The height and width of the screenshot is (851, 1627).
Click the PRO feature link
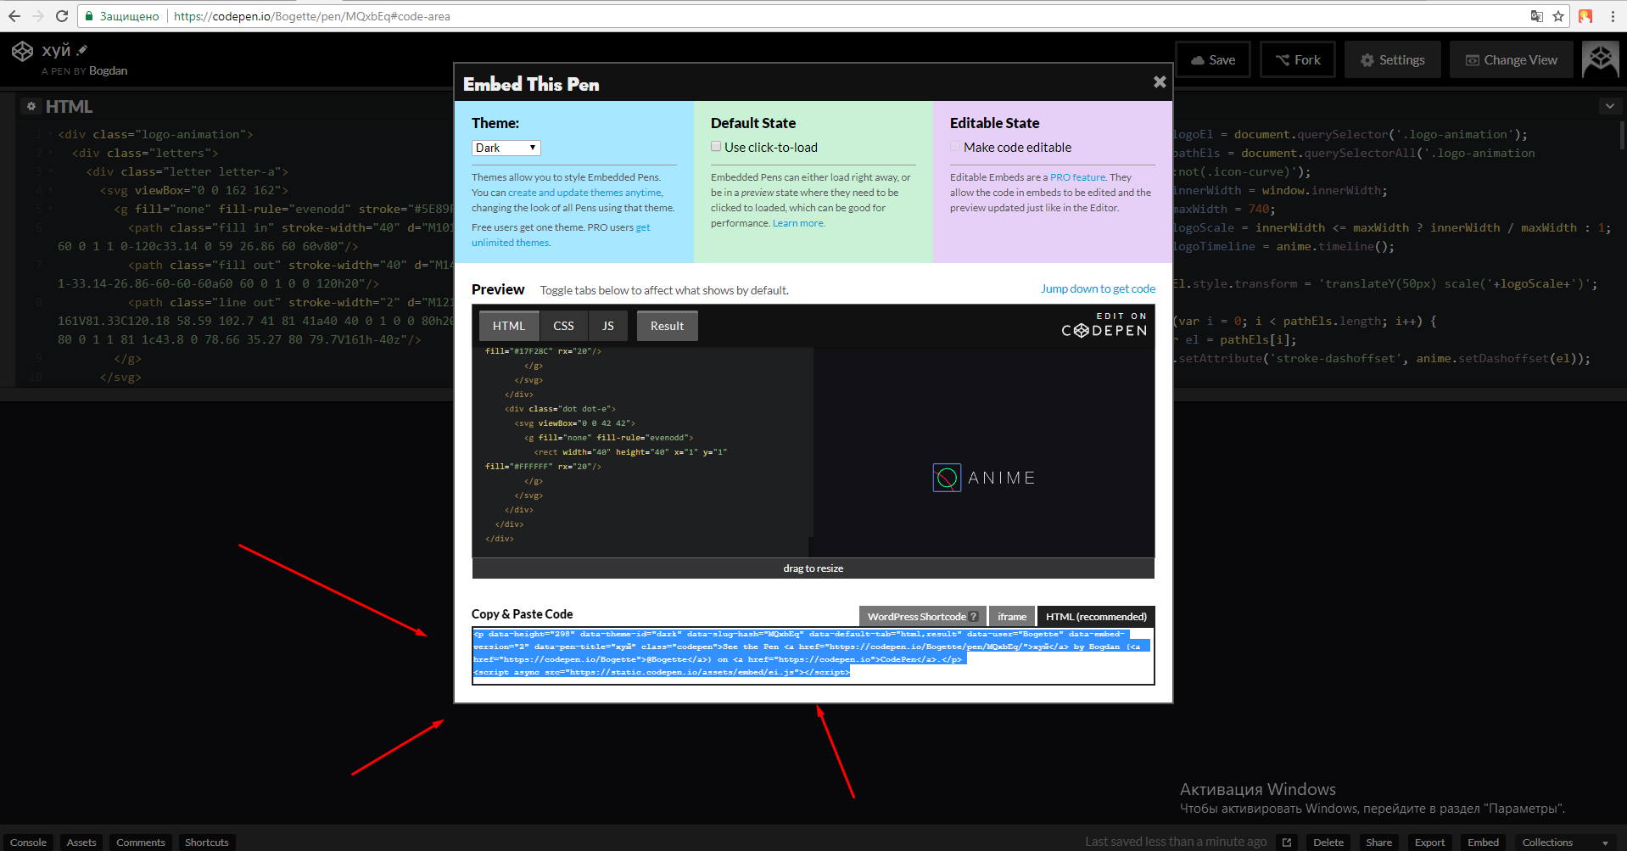1077,177
